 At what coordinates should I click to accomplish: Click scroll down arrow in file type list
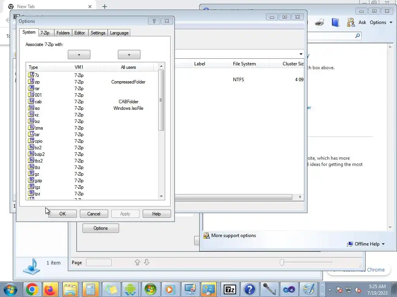(161, 196)
